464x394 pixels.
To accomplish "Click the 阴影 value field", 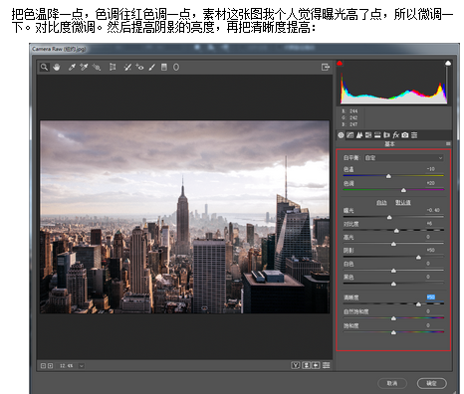I will click(x=431, y=250).
